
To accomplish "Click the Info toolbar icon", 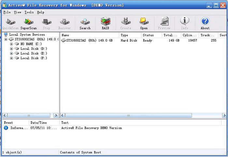I will pos(185,21).
